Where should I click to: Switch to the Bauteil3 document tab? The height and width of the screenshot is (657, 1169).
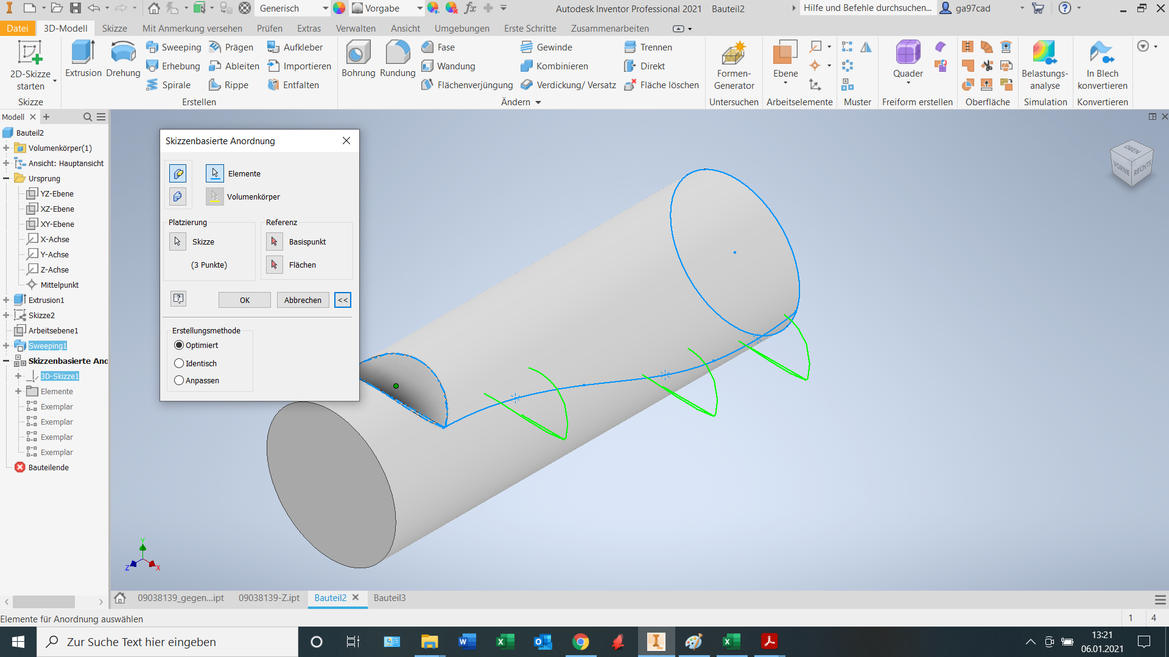pos(390,598)
